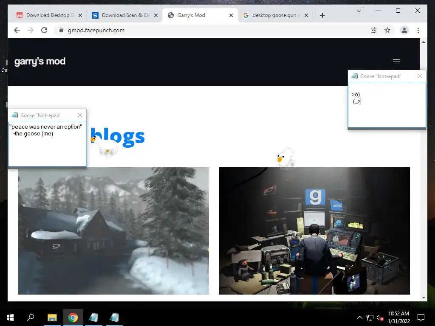The height and width of the screenshot is (326, 435).
Task: Click the "peace was never an option" text
Action: tap(45, 126)
